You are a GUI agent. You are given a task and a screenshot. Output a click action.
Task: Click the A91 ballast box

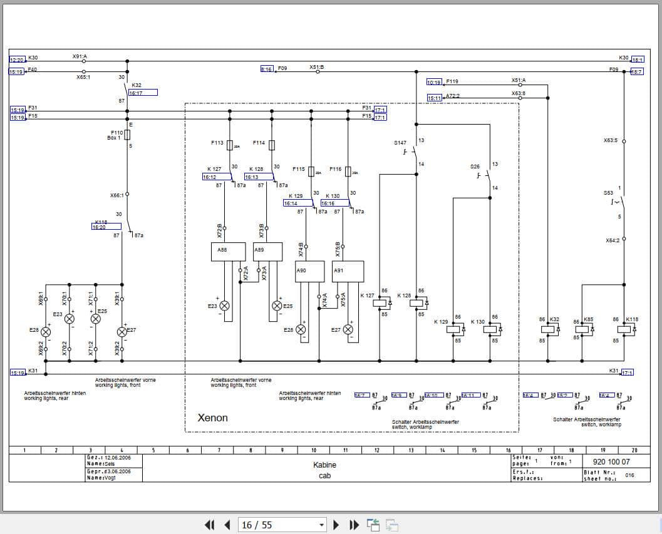click(x=348, y=272)
